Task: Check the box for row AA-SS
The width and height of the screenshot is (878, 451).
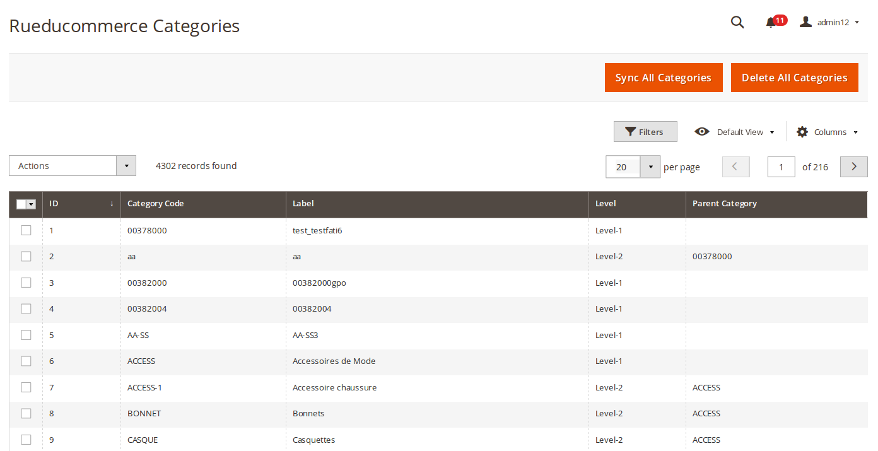Action: pyautogui.click(x=26, y=335)
